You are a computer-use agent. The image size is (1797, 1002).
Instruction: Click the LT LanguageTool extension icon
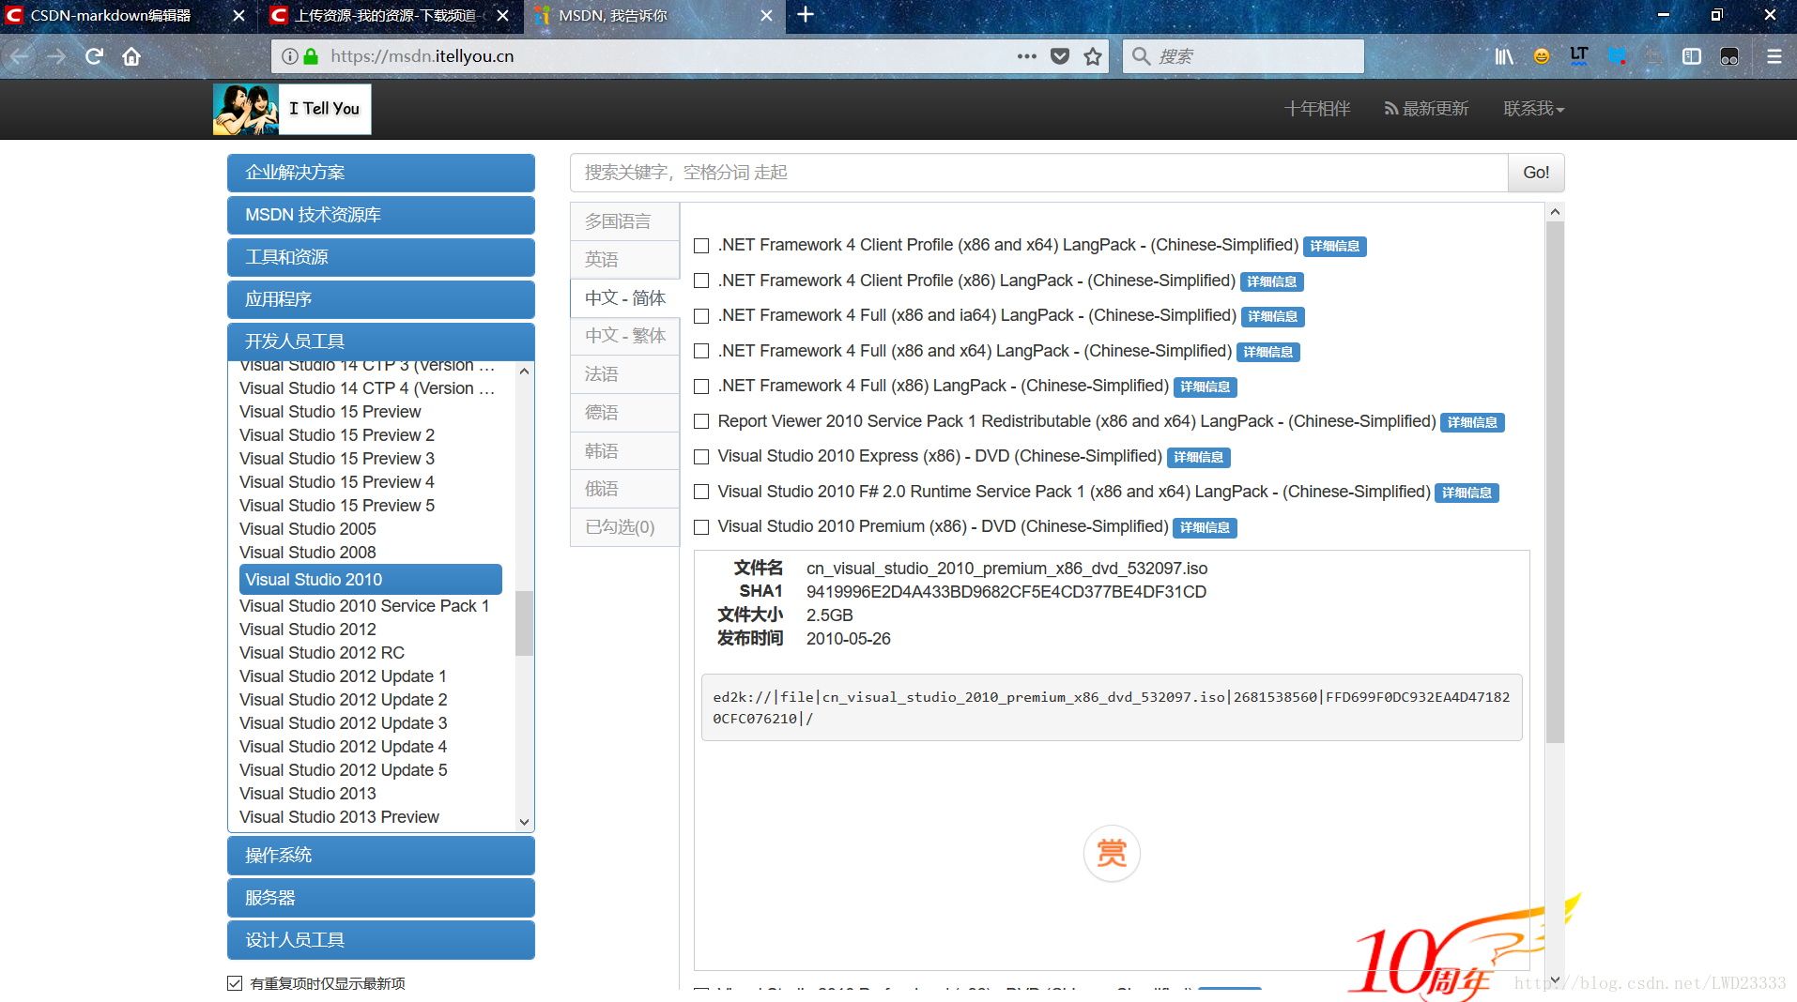click(1579, 56)
